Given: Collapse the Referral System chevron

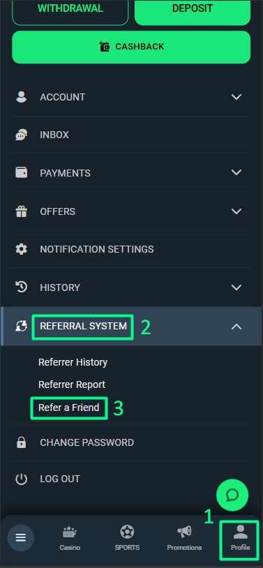Looking at the screenshot, I should [x=236, y=327].
